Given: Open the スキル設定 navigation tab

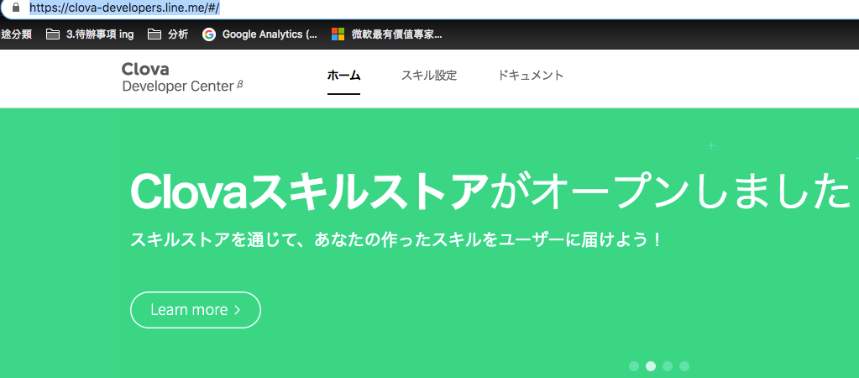Looking at the screenshot, I should pyautogui.click(x=429, y=76).
